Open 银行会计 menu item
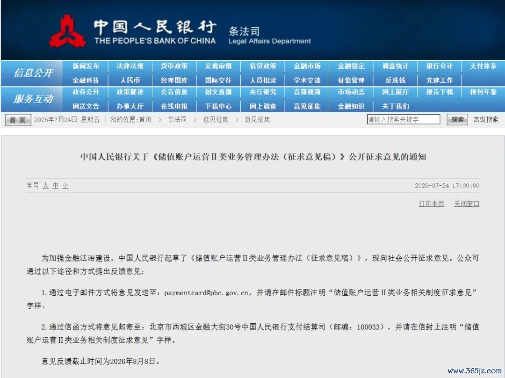 [439, 66]
